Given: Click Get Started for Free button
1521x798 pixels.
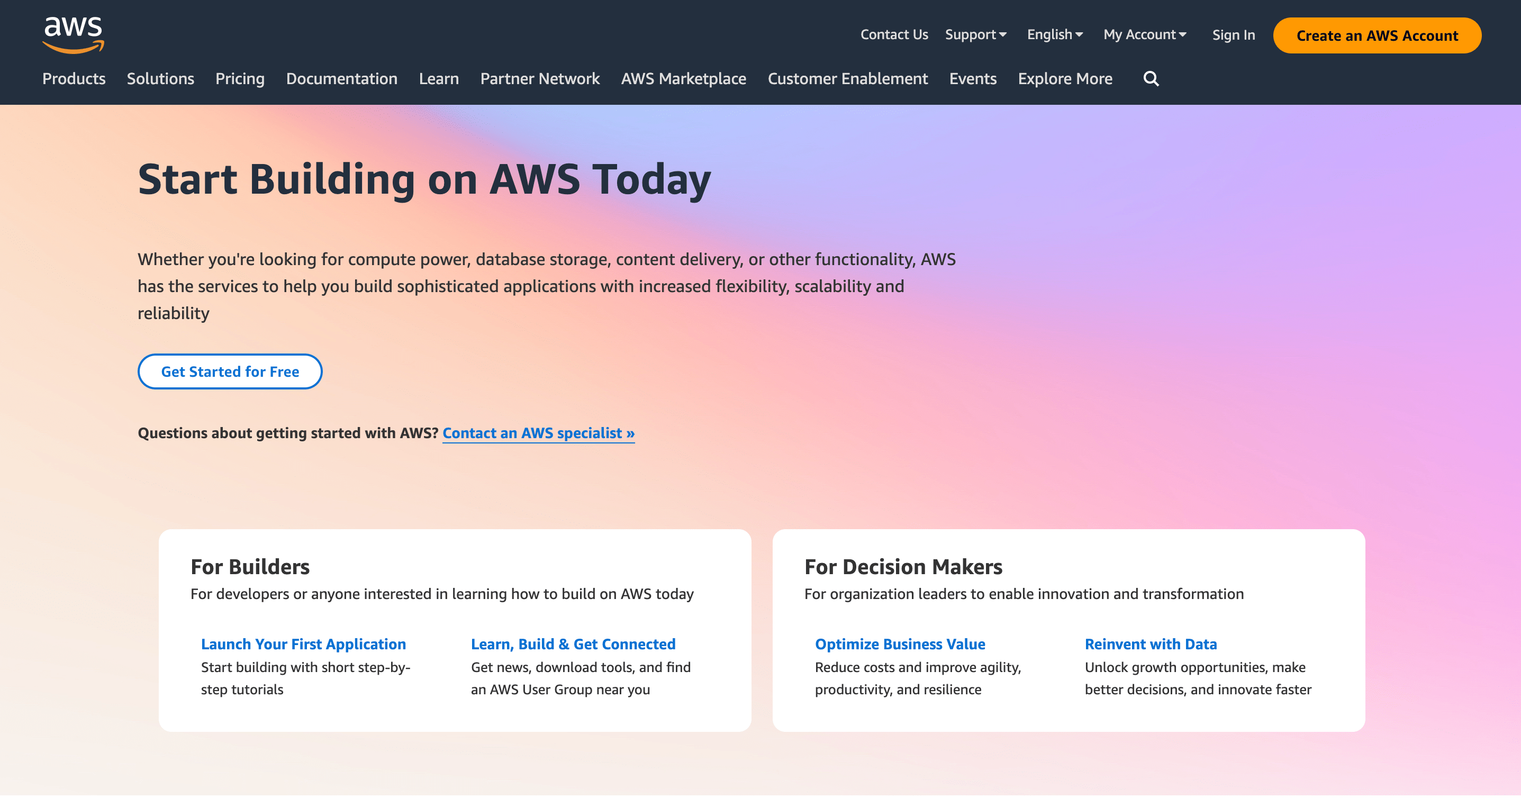Looking at the screenshot, I should click(x=230, y=372).
